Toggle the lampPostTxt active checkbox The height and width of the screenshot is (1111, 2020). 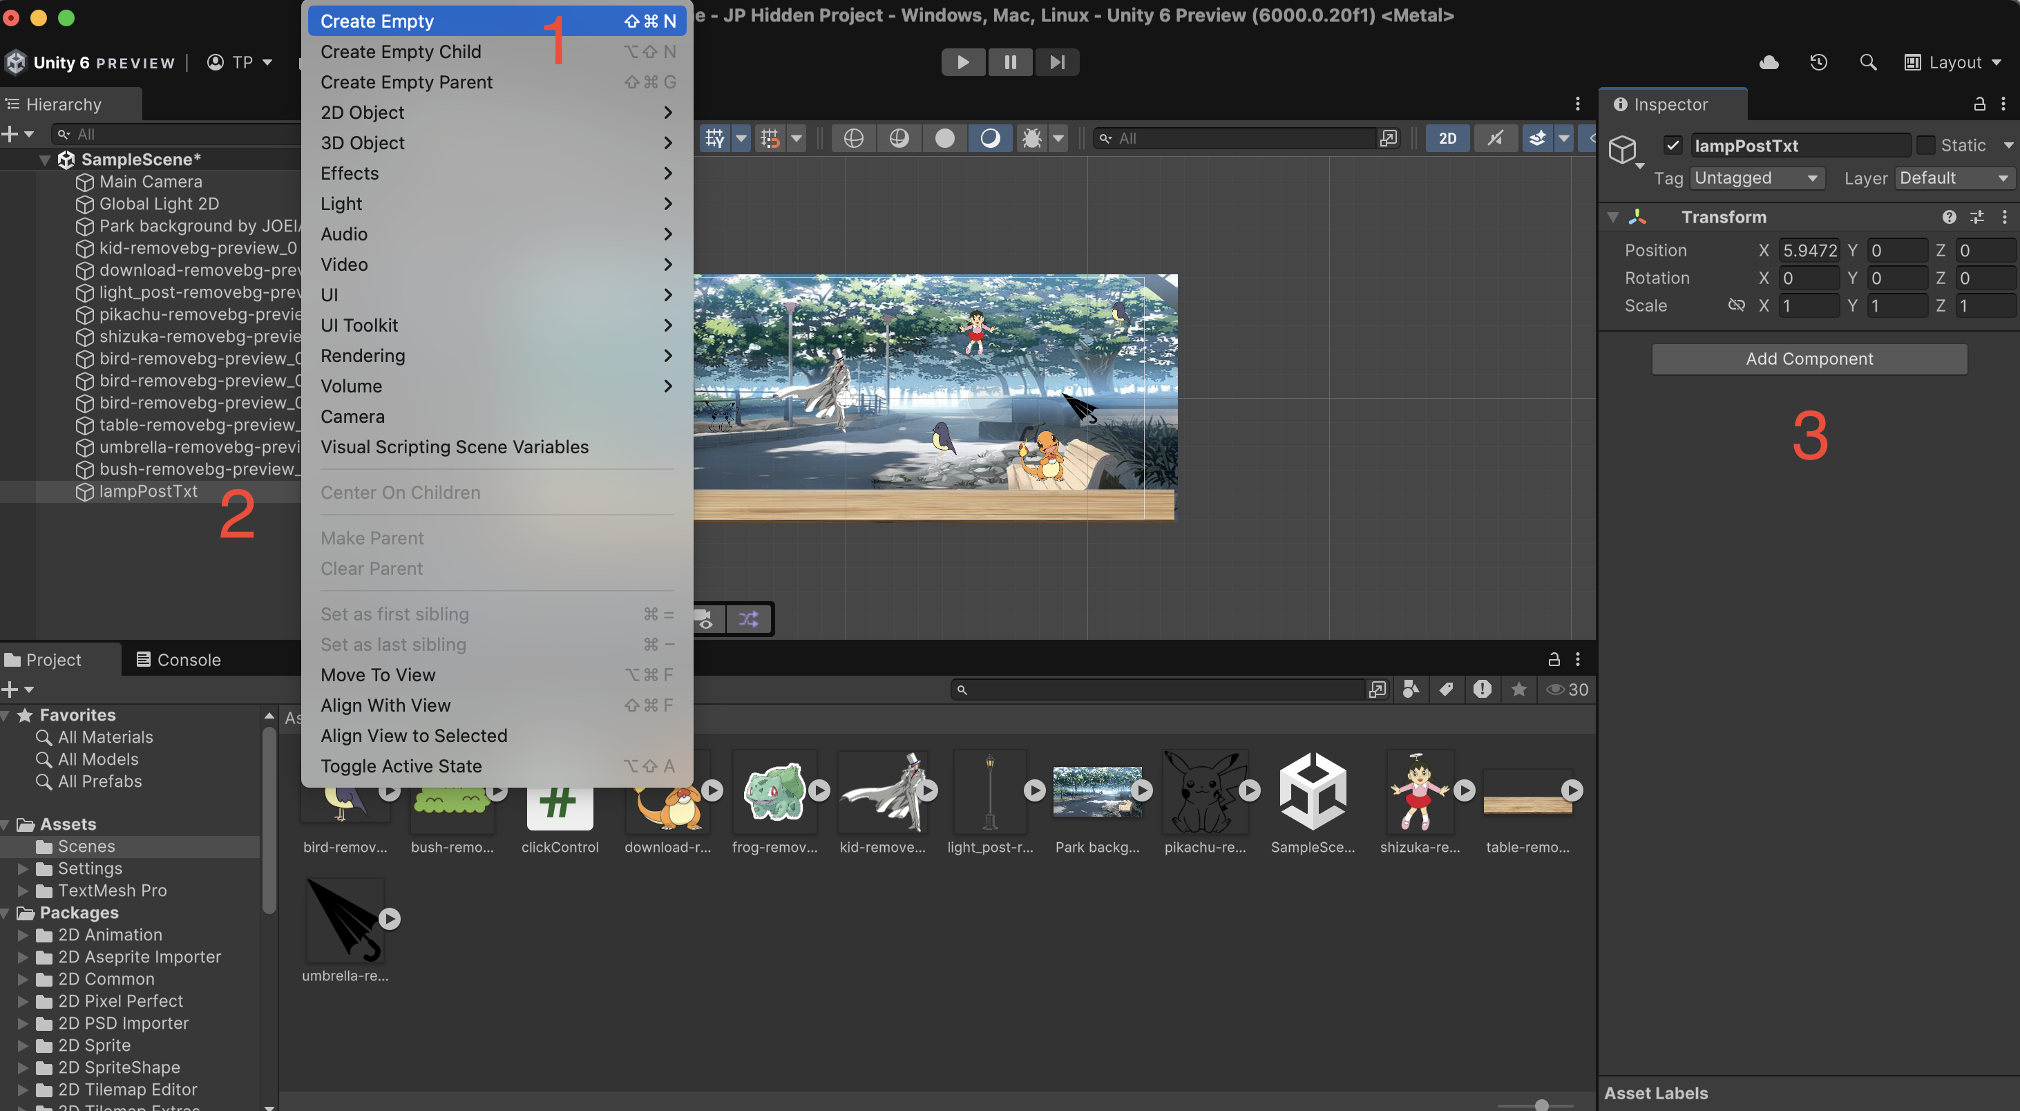point(1673,145)
